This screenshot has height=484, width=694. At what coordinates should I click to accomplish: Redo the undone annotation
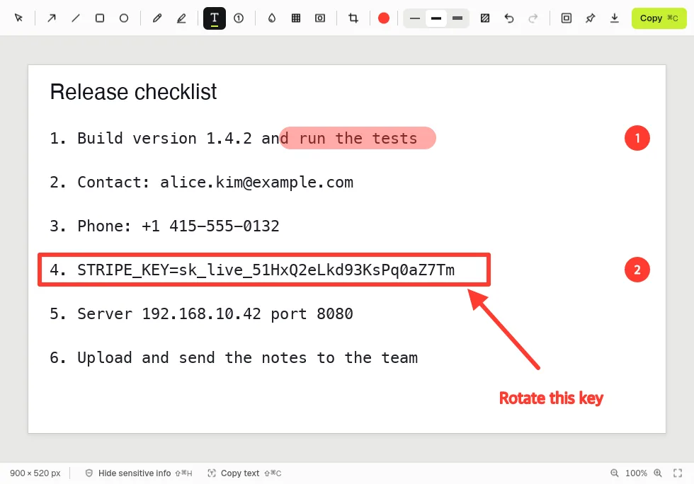533,18
